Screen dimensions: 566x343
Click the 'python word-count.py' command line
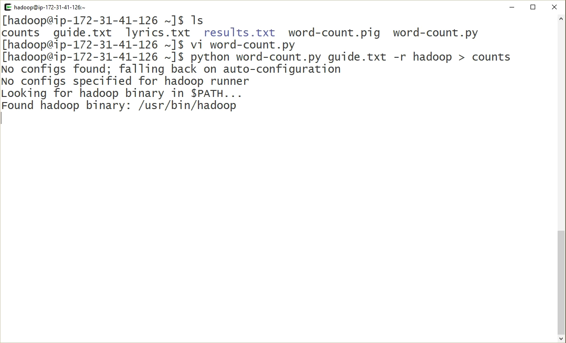256,57
